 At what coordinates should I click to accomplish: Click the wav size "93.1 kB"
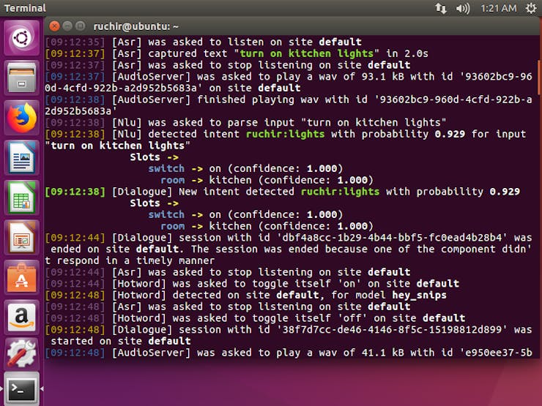click(383, 76)
